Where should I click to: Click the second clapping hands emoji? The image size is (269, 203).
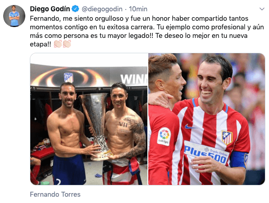click(x=67, y=44)
